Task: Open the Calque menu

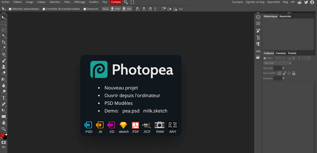Action: tap(41, 2)
